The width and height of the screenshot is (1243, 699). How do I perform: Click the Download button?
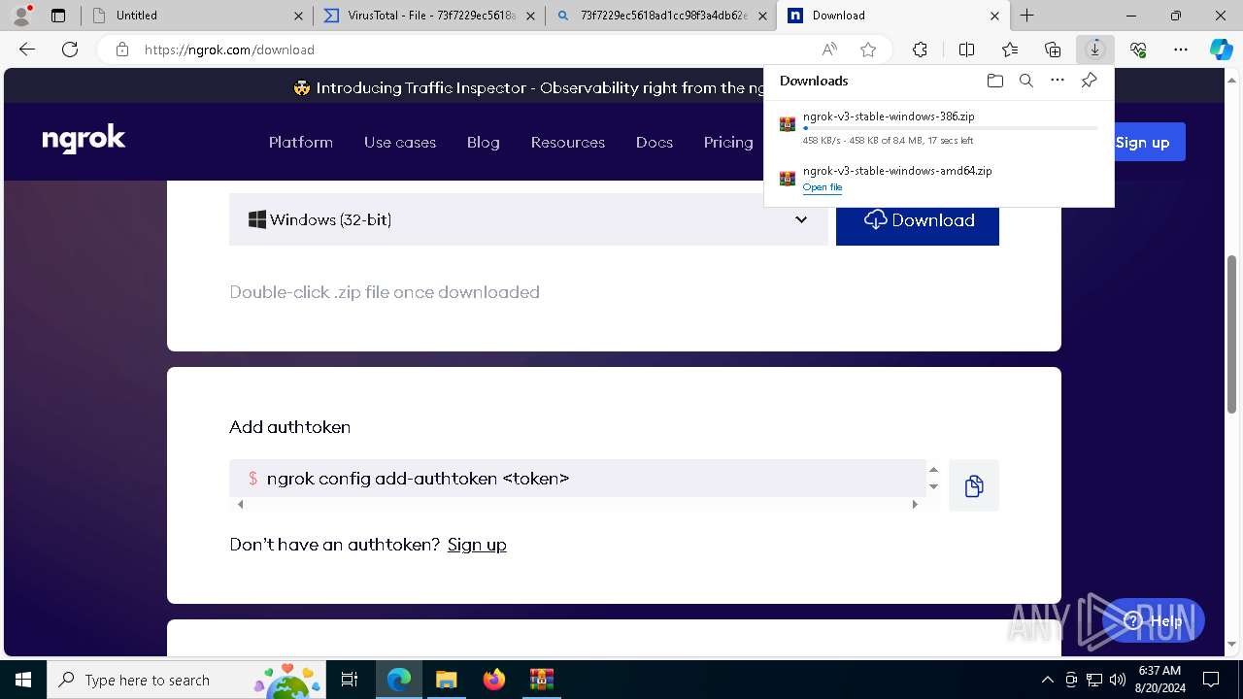918,219
